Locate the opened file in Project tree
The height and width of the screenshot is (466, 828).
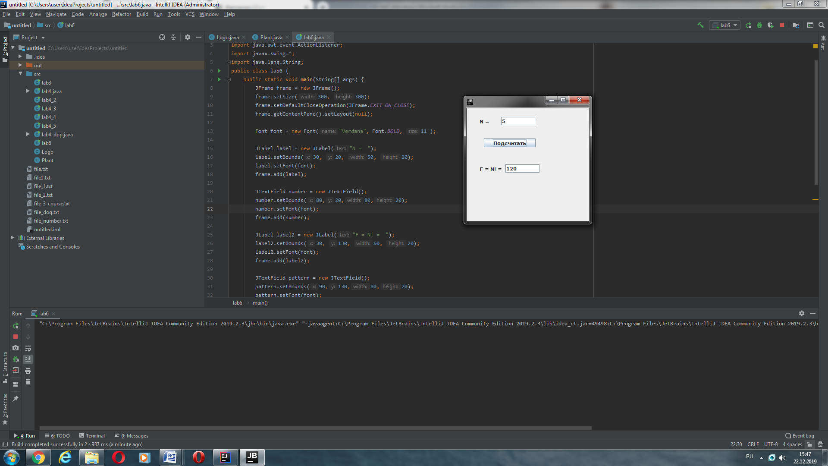click(162, 37)
